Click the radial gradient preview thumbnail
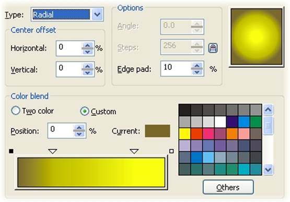 pyautogui.click(x=257, y=37)
